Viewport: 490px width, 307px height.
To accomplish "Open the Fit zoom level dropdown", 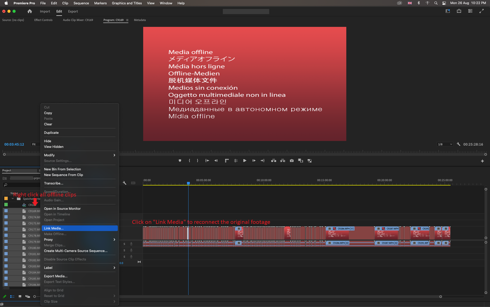I will click(x=35, y=144).
